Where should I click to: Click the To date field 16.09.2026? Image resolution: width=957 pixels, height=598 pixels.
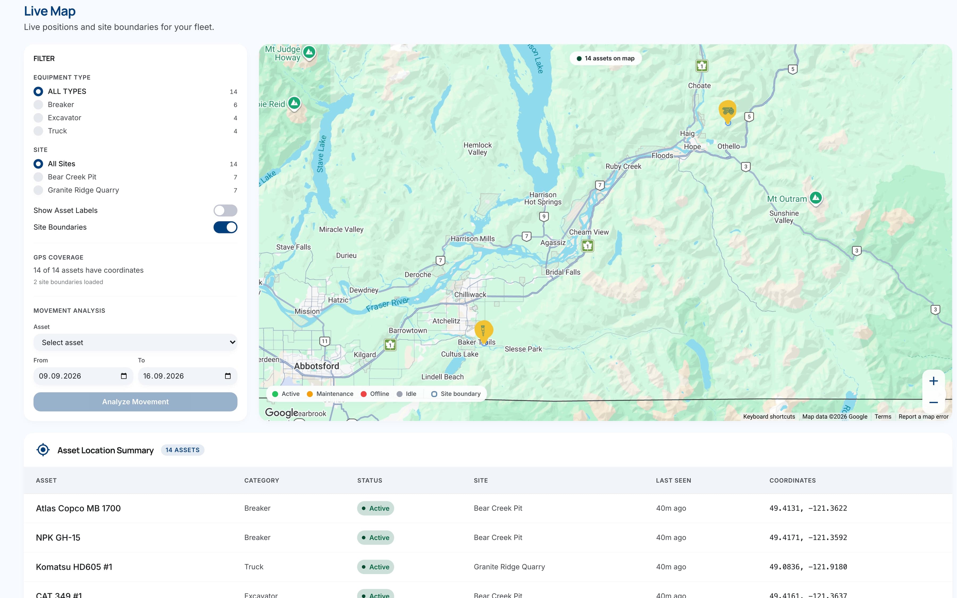(x=187, y=376)
